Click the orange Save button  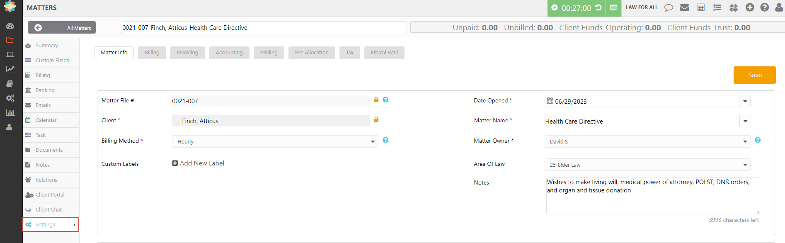point(754,75)
